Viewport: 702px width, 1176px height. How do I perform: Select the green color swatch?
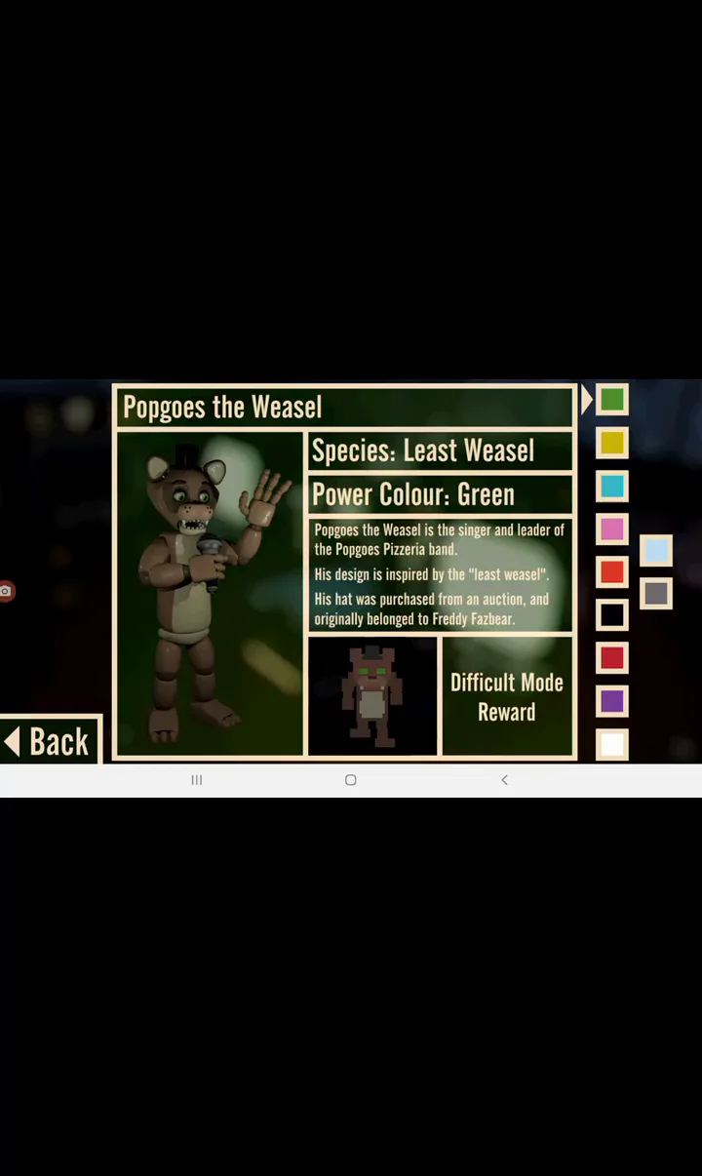(x=611, y=399)
